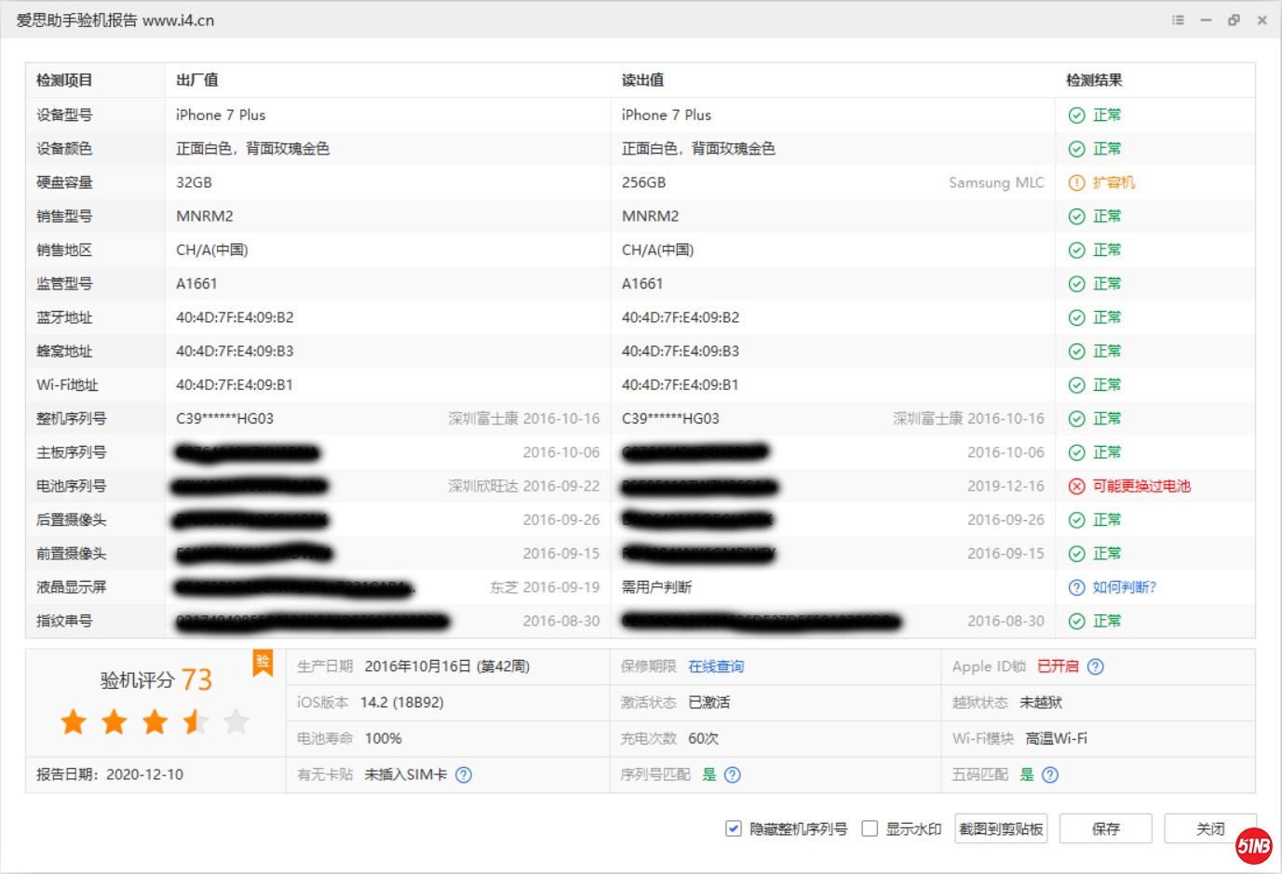1282x874 pixels.
Task: Uncheck the 隐藏整机序列号 checkbox
Action: pyautogui.click(x=734, y=828)
